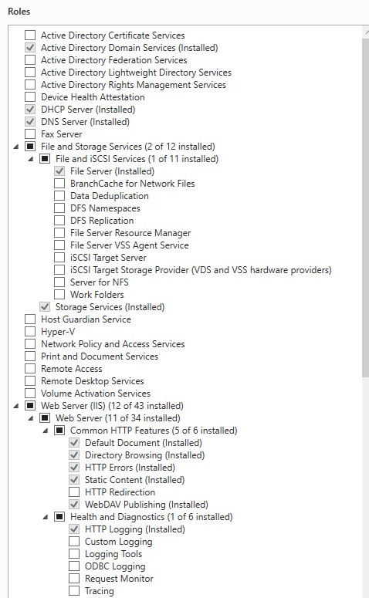Tick the Data Deduplication checkbox

[x=59, y=196]
